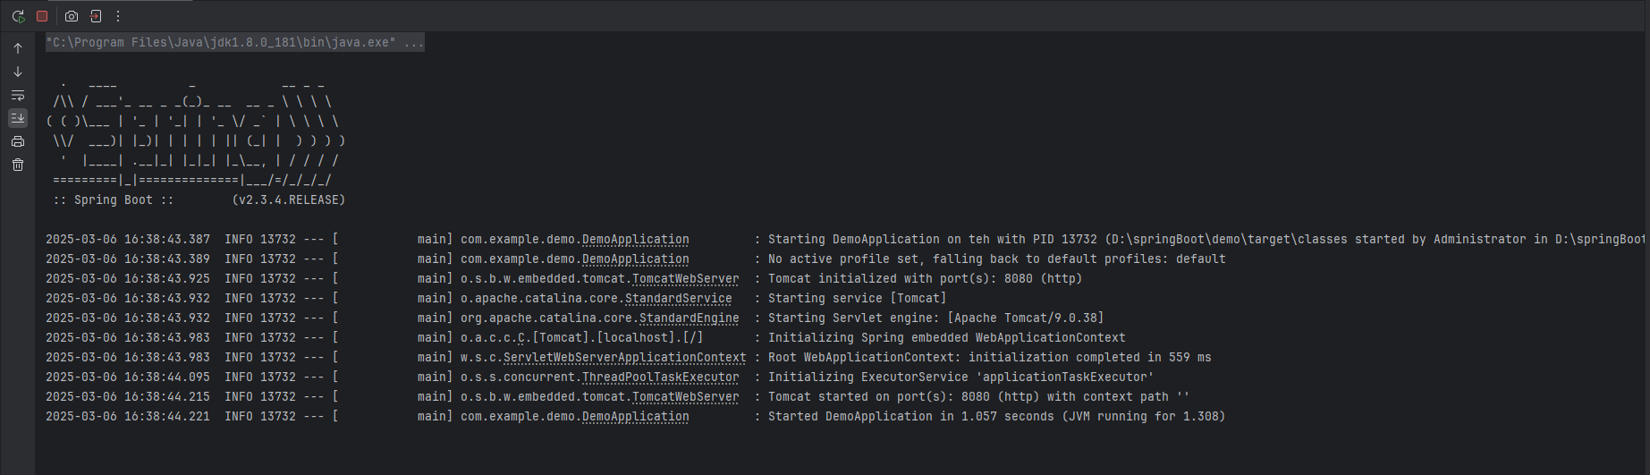Print the console output using the printer icon

(x=18, y=141)
